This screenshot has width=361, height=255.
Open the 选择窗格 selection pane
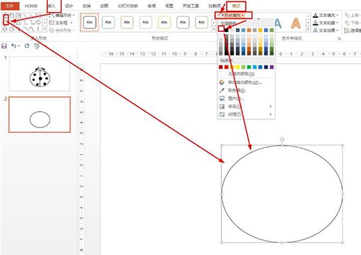353,30
